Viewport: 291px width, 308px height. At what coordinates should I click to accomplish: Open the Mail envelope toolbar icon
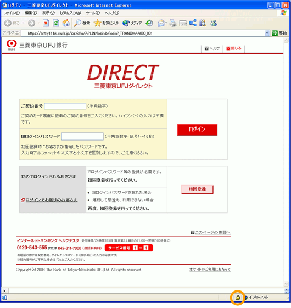[x=161, y=23]
